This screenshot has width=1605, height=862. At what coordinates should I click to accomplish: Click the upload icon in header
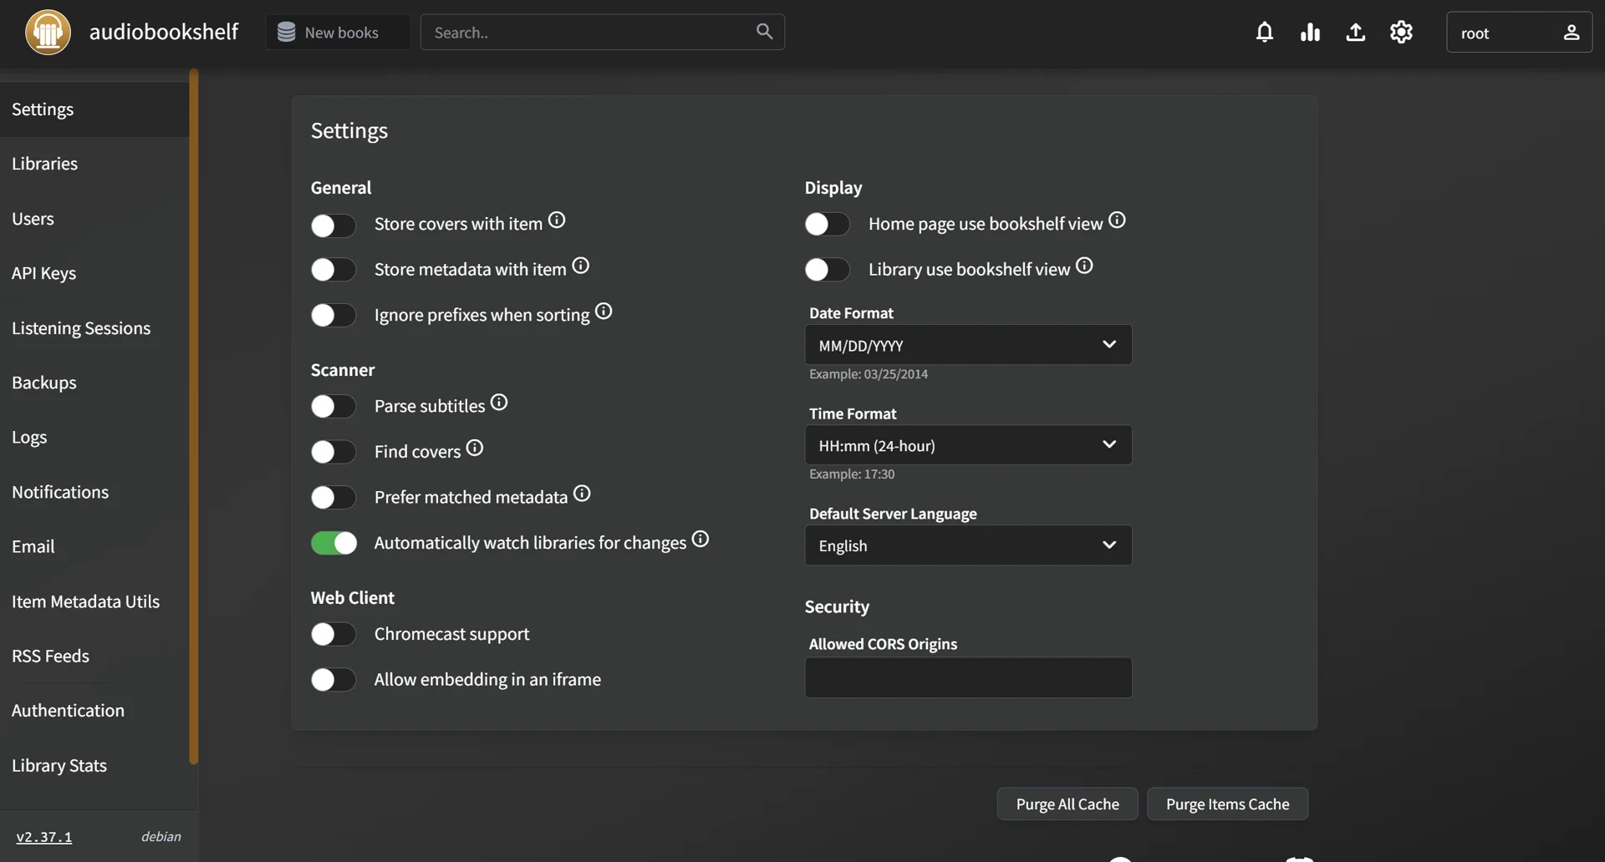[x=1355, y=32]
